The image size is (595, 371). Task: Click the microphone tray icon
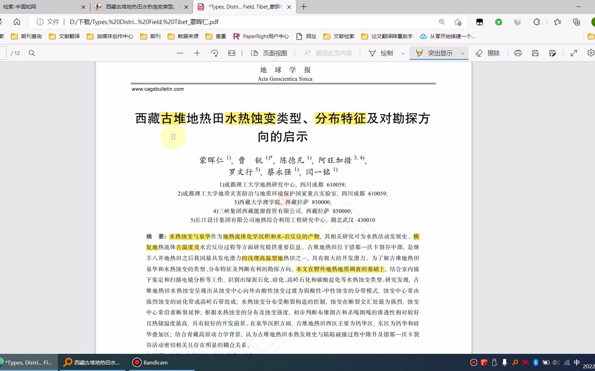504,362
